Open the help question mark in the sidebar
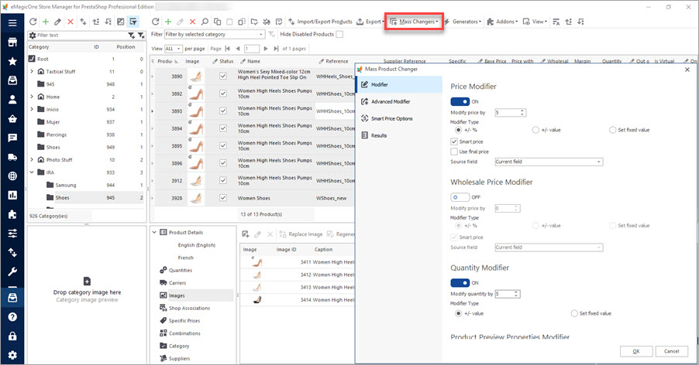This screenshot has height=365, width=699. [x=12, y=316]
